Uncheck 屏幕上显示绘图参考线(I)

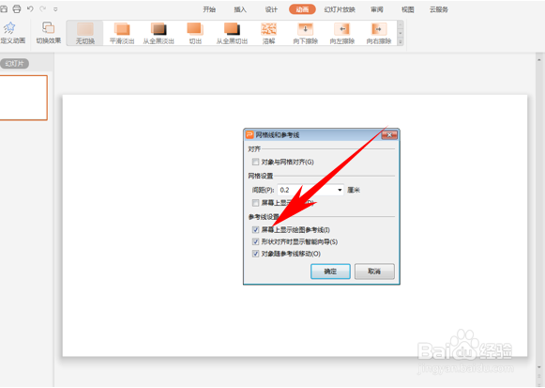coord(255,229)
